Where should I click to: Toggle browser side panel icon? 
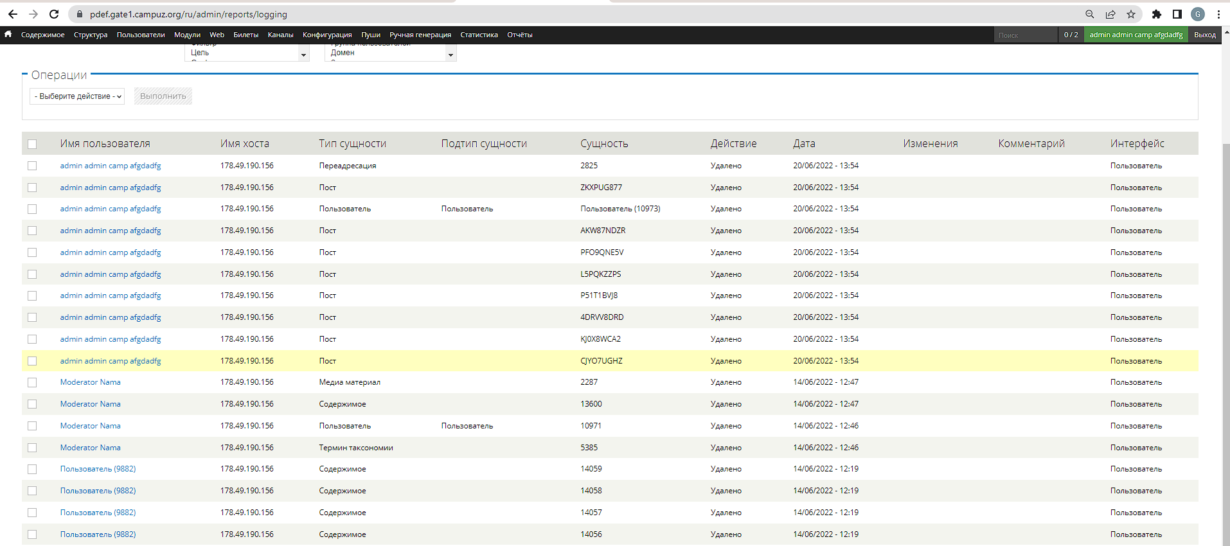click(1177, 14)
